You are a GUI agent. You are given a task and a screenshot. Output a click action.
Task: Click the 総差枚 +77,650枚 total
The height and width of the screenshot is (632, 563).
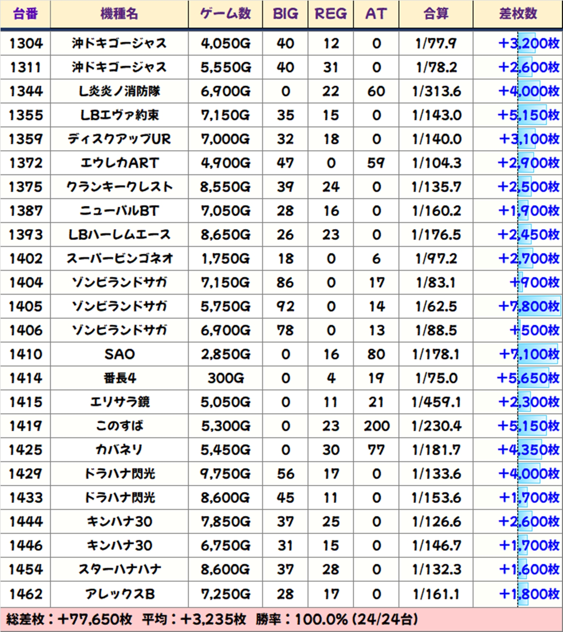(69, 620)
